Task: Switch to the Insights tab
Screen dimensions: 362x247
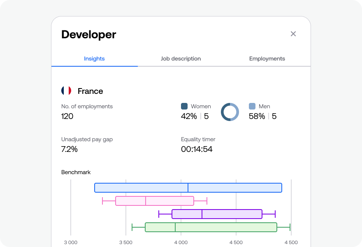Action: tap(95, 59)
